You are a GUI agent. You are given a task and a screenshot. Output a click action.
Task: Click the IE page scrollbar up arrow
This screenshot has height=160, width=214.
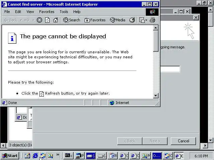click(156, 28)
